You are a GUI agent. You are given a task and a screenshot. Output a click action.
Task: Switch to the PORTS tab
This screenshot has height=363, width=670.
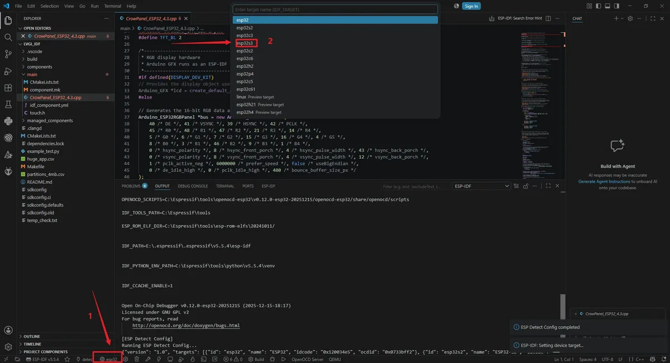pos(248,186)
